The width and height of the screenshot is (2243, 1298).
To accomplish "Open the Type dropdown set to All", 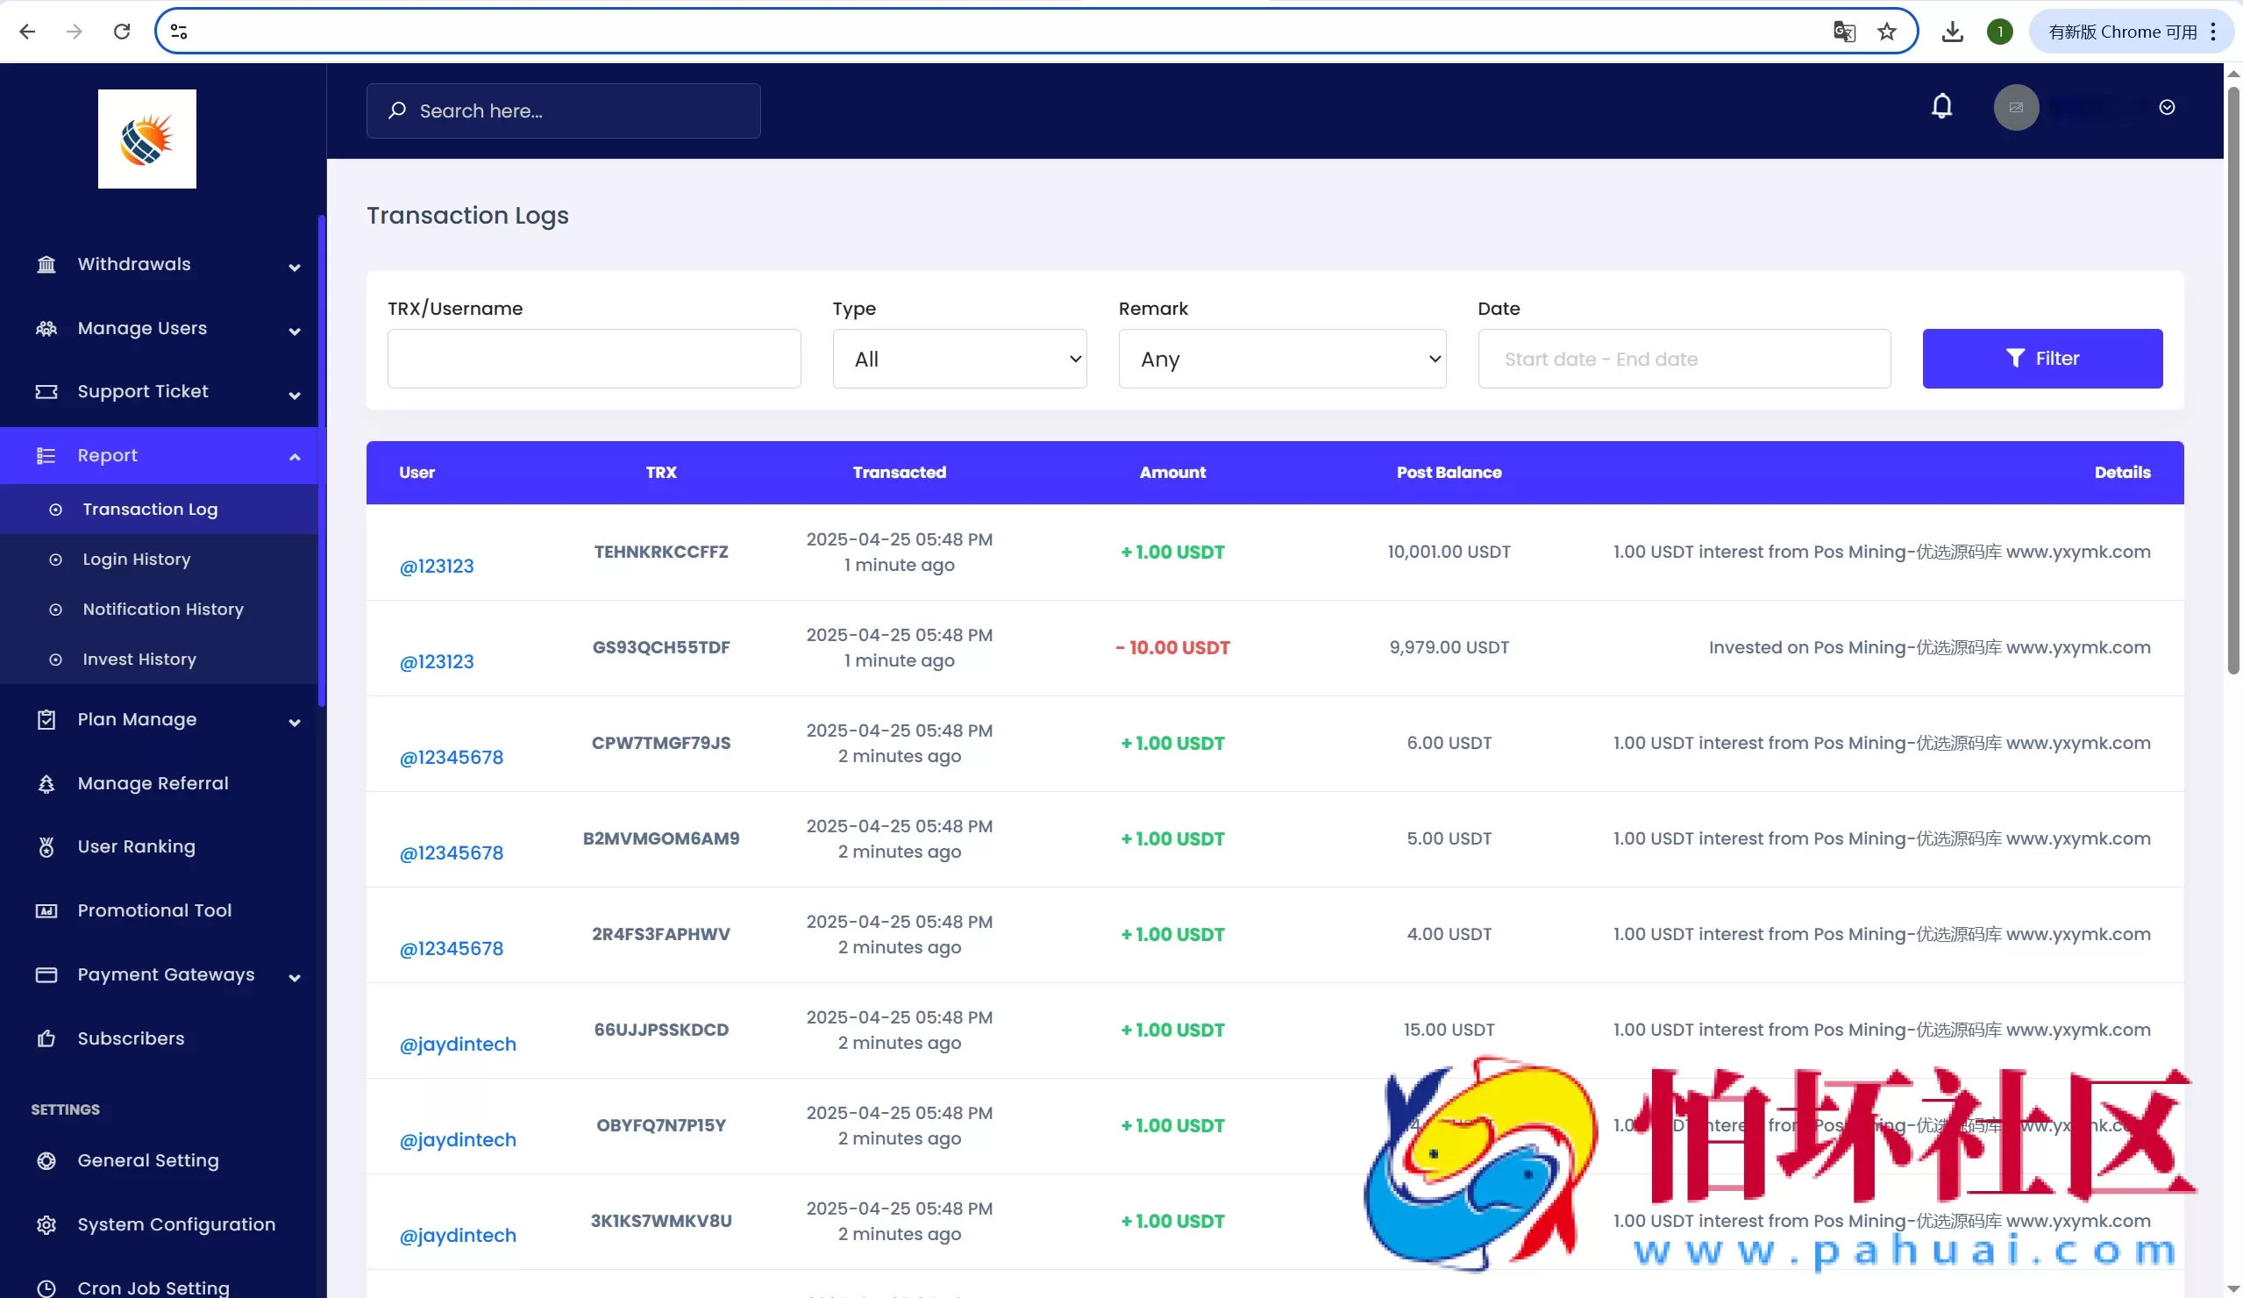I will (958, 359).
